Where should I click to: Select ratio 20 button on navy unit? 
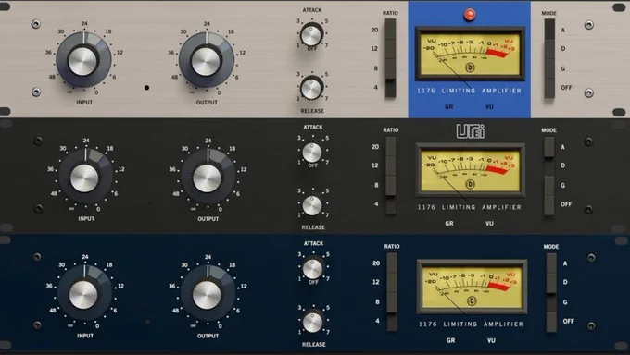tap(392, 263)
